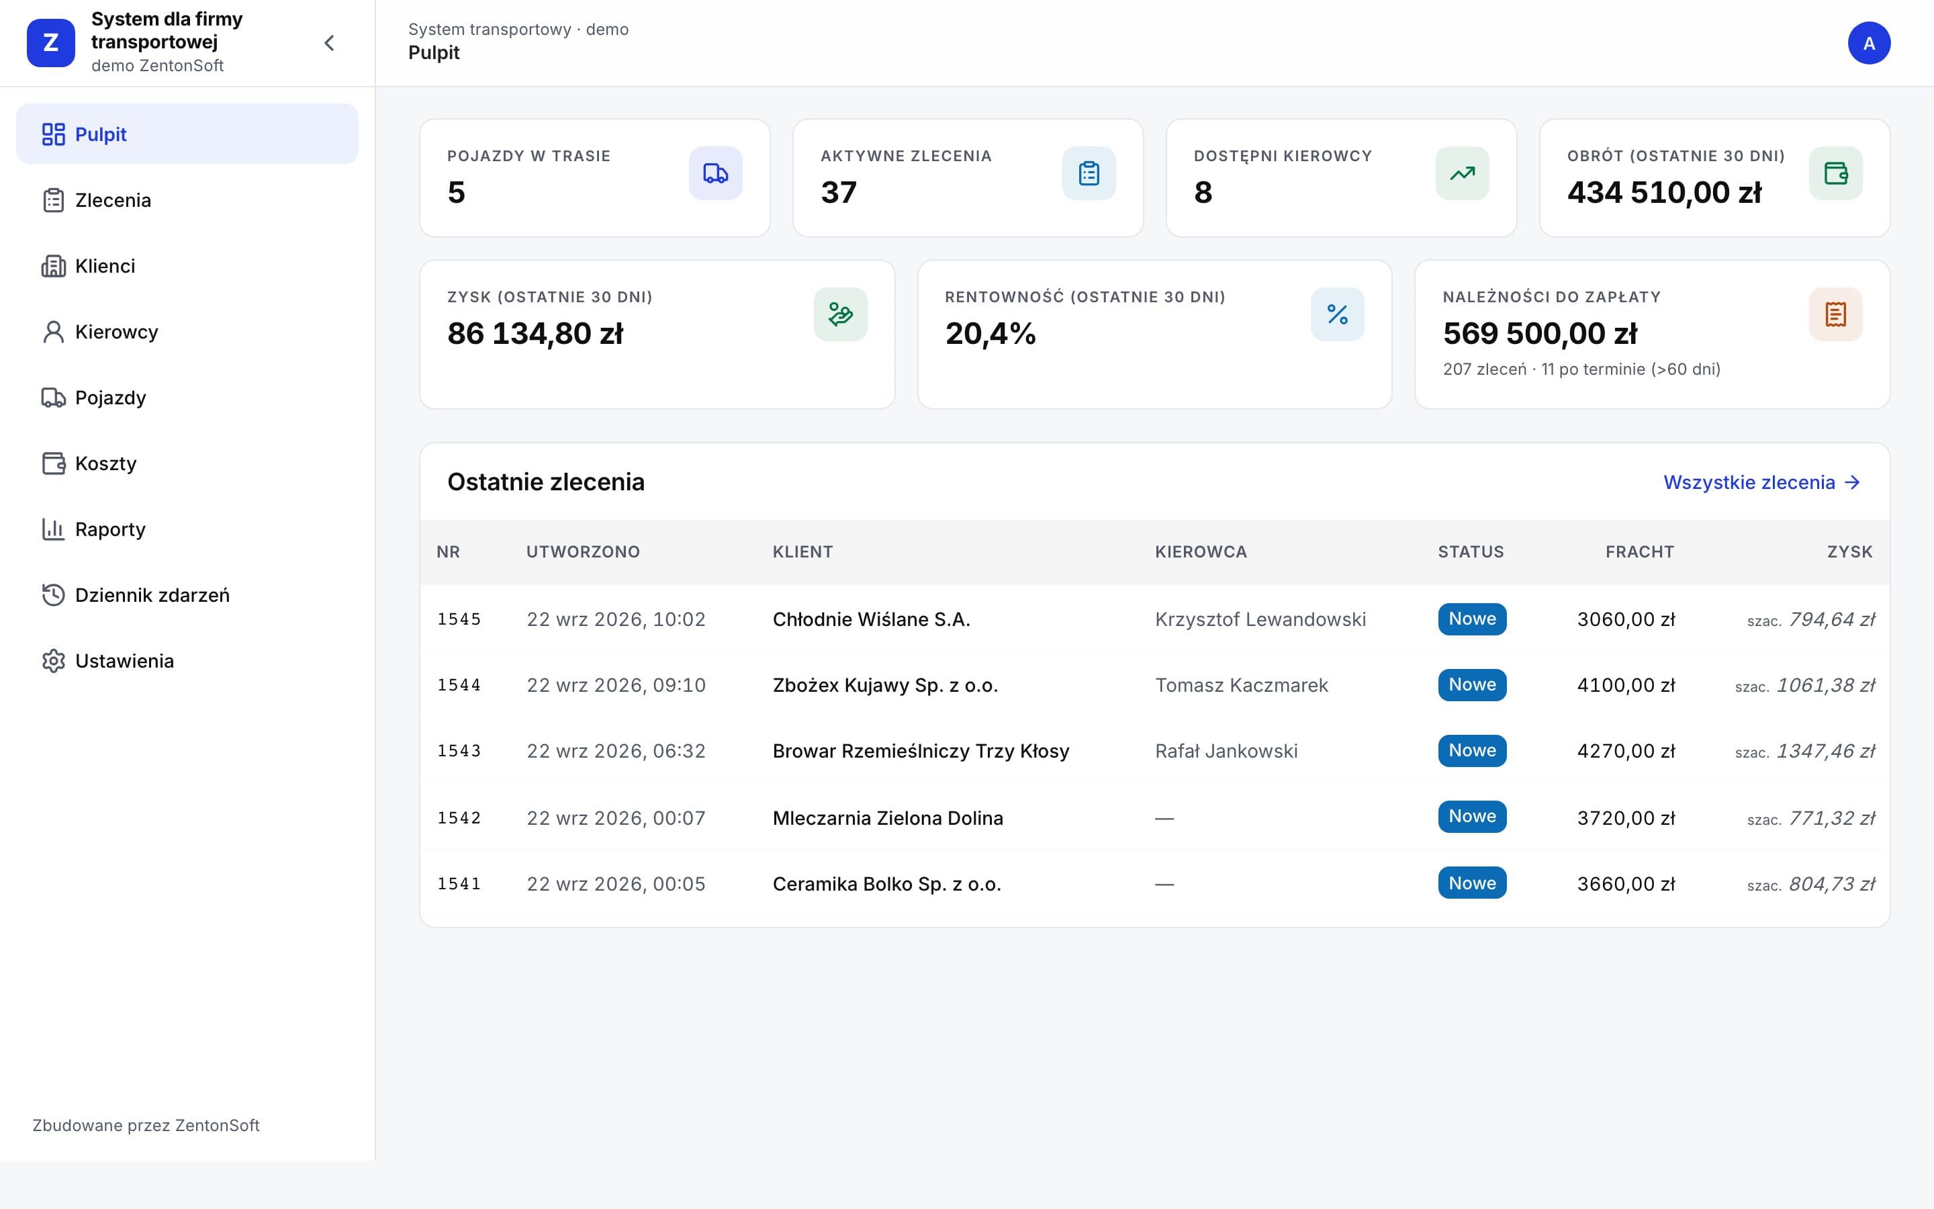The height and width of the screenshot is (1209, 1934).
Task: Collapse the sidebar with the chevron arrow
Action: point(329,43)
